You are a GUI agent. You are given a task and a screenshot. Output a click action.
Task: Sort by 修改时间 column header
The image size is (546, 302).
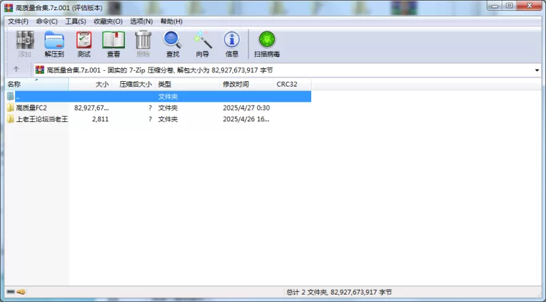coord(246,85)
